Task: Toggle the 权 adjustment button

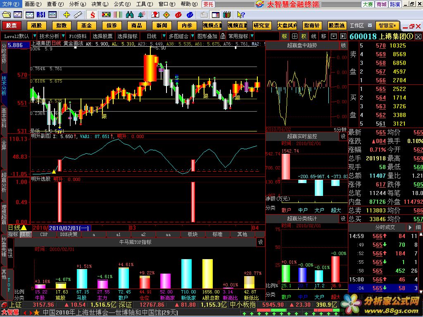Action: click(x=304, y=36)
